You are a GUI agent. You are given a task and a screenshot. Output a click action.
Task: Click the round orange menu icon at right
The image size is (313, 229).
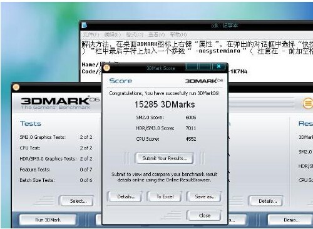(308, 103)
